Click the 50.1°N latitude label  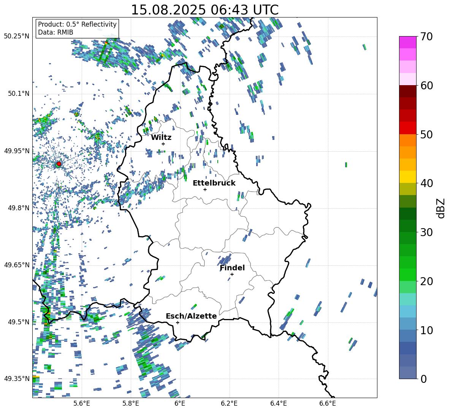(x=19, y=94)
